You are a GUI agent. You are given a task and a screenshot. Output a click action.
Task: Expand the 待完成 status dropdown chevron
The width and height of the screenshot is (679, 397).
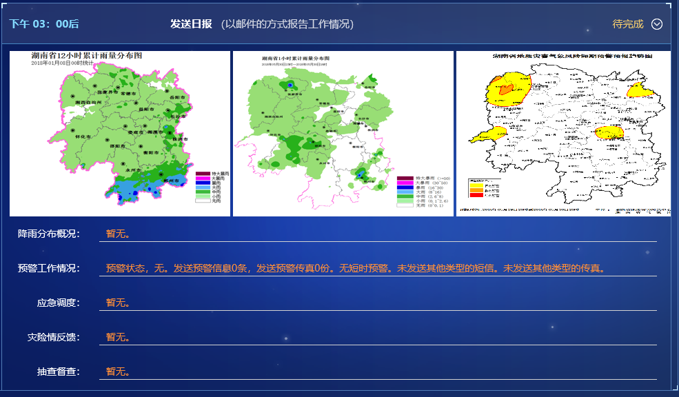(x=656, y=23)
